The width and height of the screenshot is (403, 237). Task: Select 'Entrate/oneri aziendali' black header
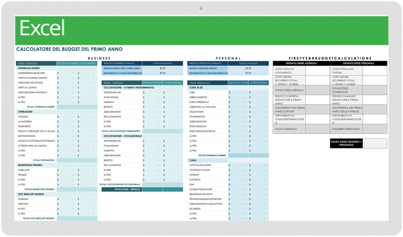pyautogui.click(x=302, y=63)
